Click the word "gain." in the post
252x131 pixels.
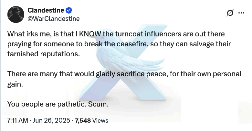point(14,84)
